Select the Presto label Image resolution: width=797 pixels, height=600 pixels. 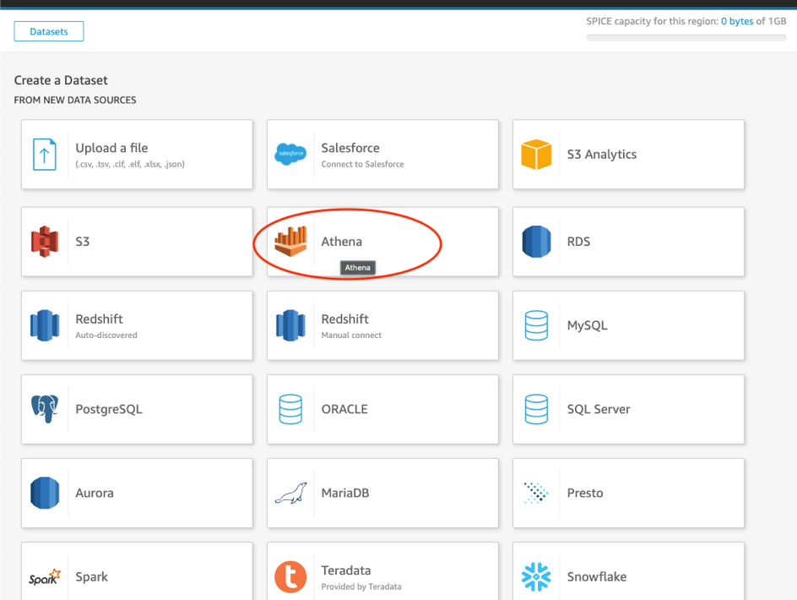coord(585,494)
